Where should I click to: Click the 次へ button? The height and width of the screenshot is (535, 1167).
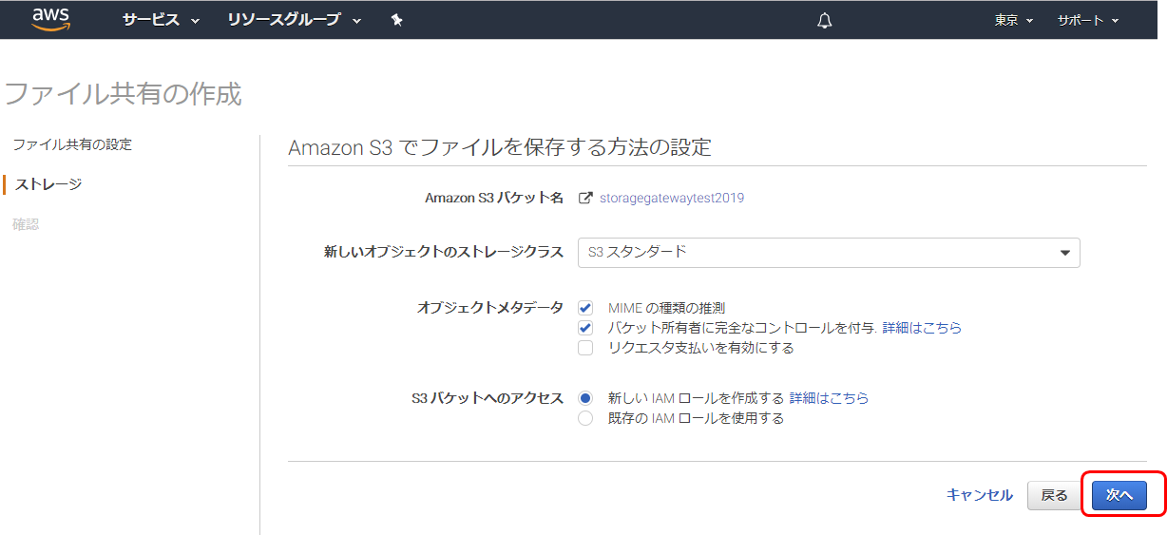[x=1119, y=495]
